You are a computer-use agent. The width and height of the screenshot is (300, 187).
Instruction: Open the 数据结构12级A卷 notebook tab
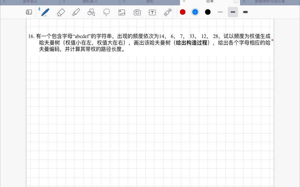point(274,2)
